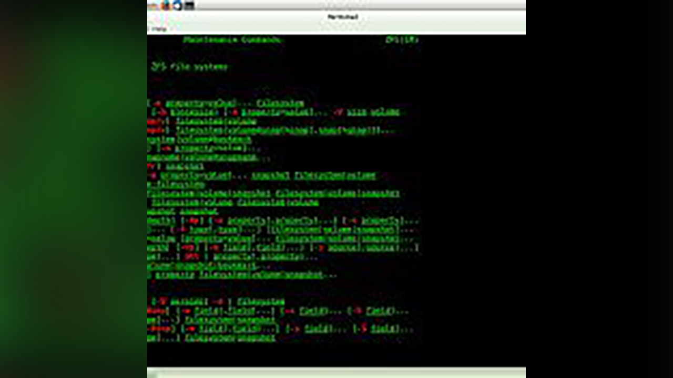673x378 pixels.
Task: Click the 'Maintenance Commands' header text
Action: click(x=232, y=40)
